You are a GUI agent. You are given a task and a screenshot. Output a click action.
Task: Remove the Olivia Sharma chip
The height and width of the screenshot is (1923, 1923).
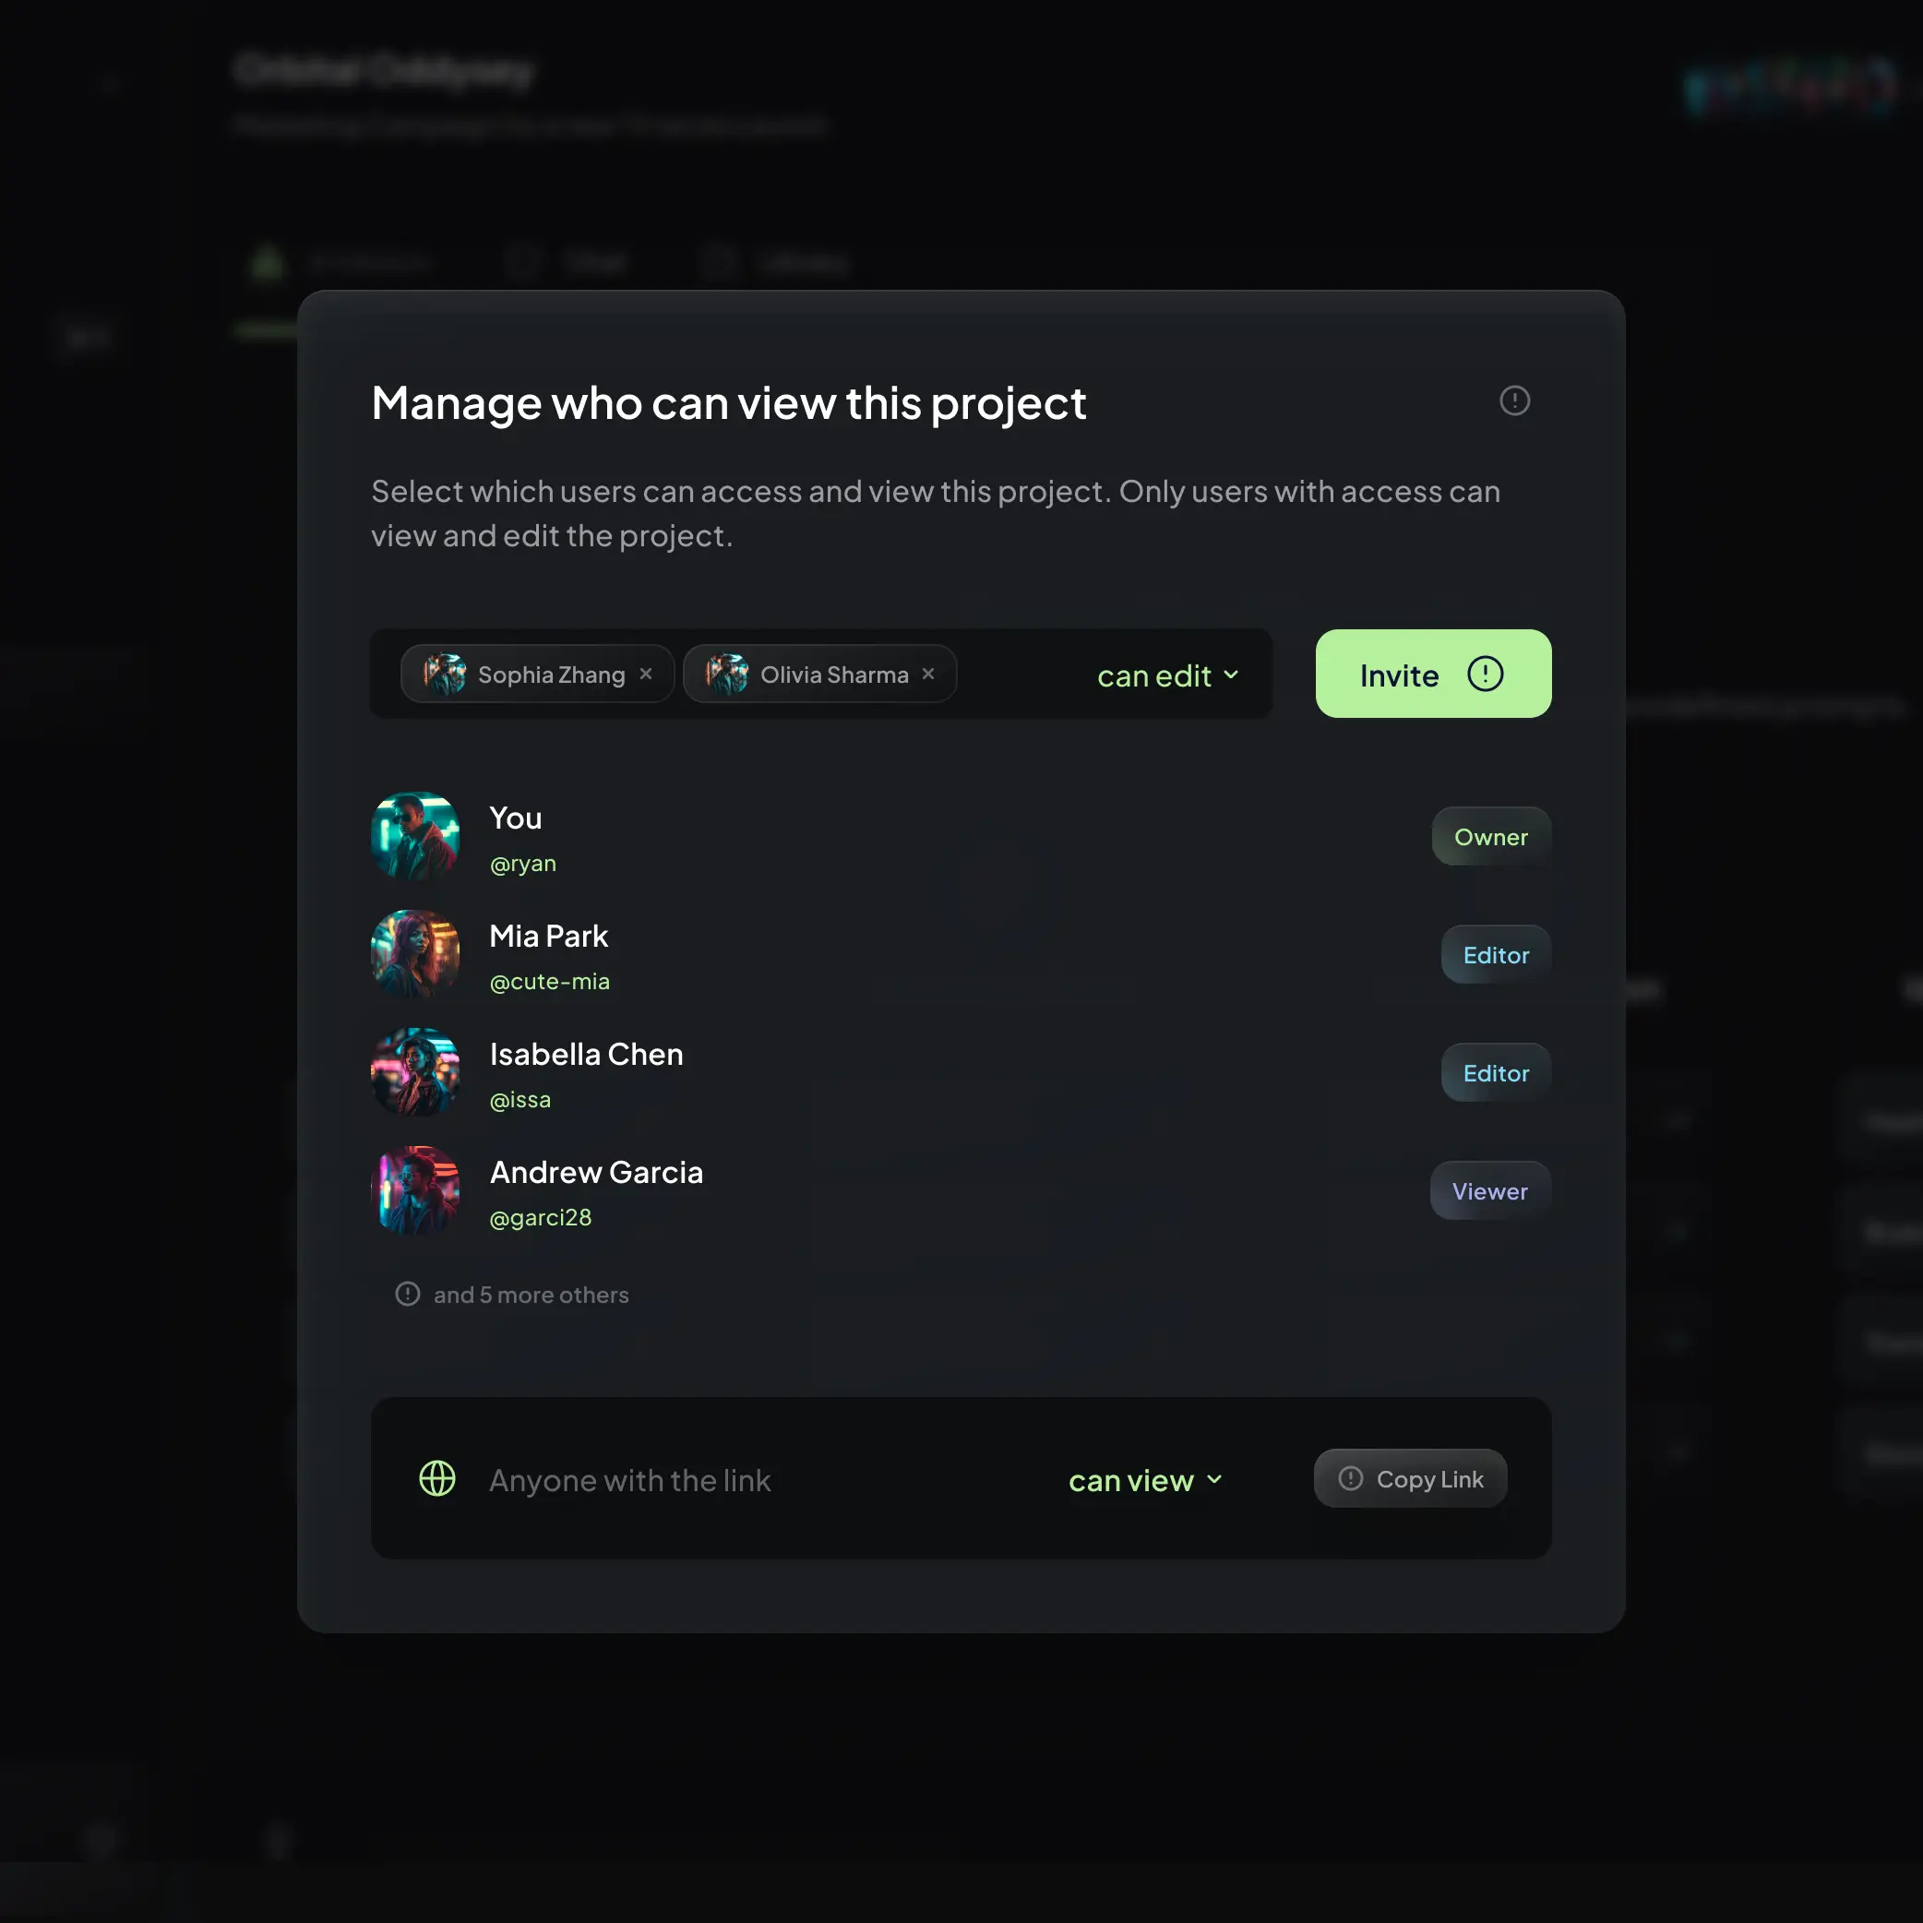pos(927,674)
